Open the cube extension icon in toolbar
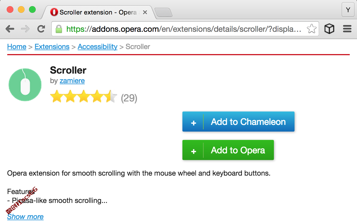 coord(329,29)
